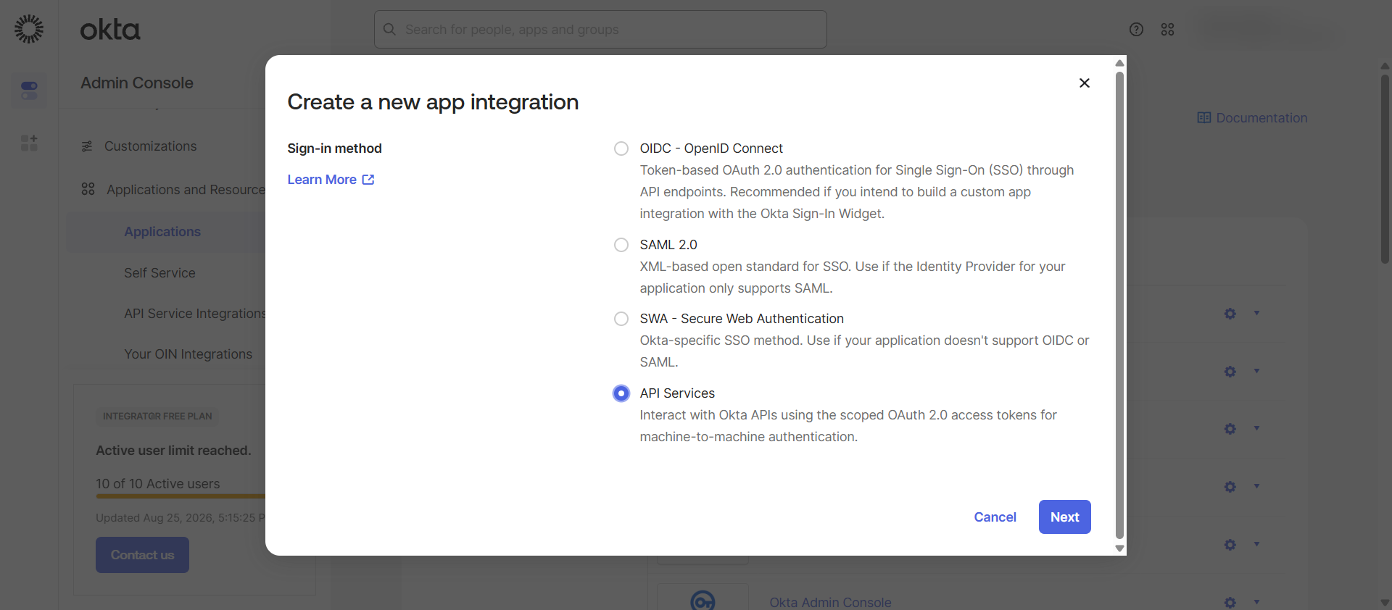Image resolution: width=1392 pixels, height=610 pixels.
Task: Choose SWA - Secure Web Authentication option
Action: coord(621,319)
